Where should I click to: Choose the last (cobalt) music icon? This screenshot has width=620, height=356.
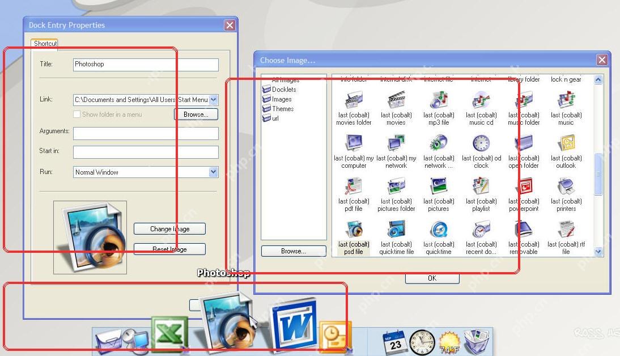click(x=566, y=100)
